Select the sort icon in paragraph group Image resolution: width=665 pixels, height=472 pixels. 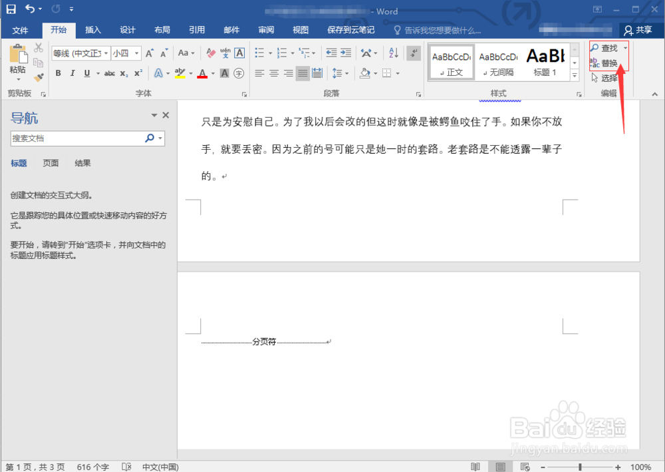[393, 53]
